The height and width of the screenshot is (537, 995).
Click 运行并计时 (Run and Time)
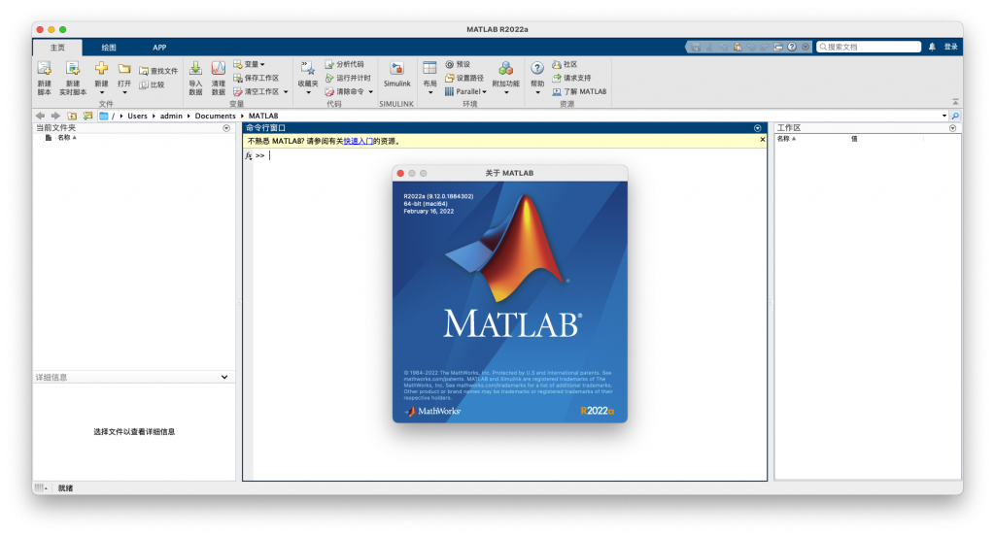point(348,78)
